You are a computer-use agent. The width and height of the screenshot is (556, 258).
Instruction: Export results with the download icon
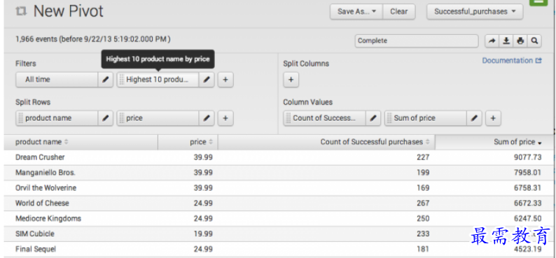pyautogui.click(x=506, y=41)
